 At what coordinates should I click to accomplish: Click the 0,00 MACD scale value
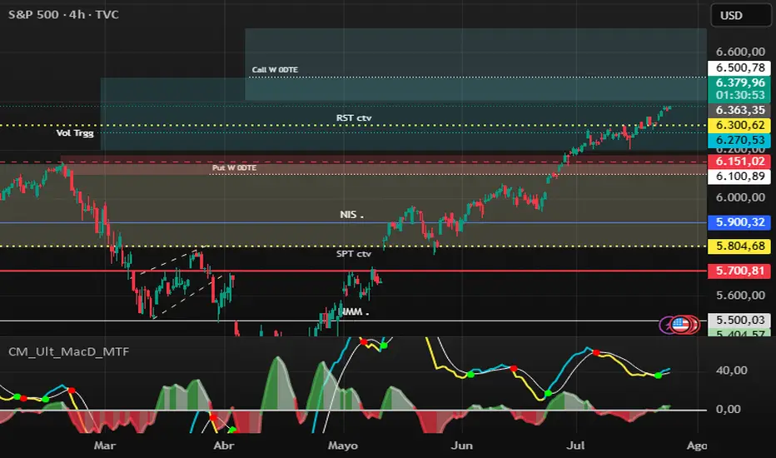(728, 410)
